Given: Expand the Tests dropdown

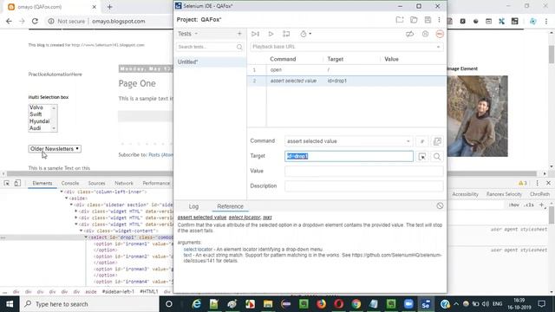Looking at the screenshot, I should pos(188,34).
